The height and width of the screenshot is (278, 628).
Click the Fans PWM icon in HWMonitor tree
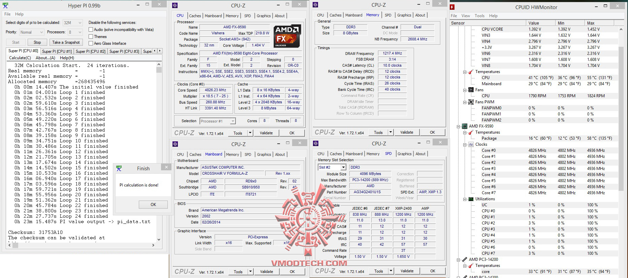[471, 102]
